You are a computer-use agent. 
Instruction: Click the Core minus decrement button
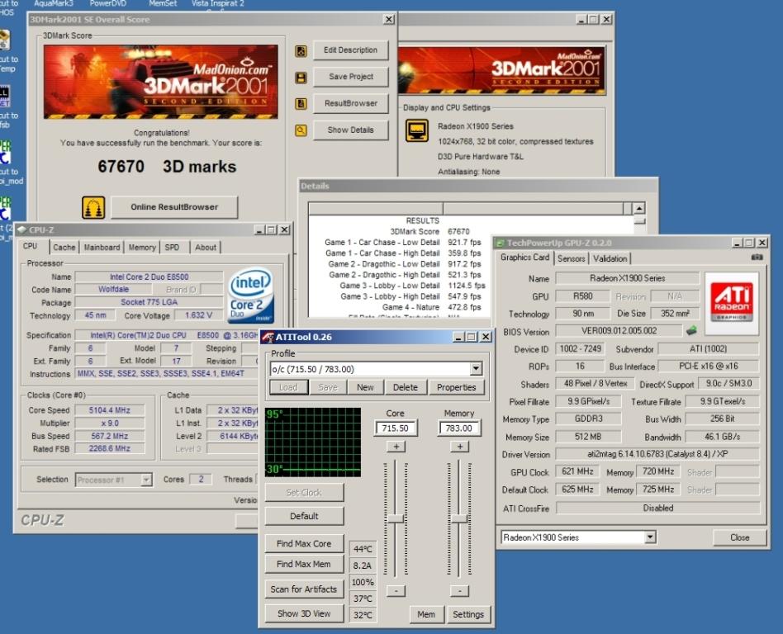[396, 591]
